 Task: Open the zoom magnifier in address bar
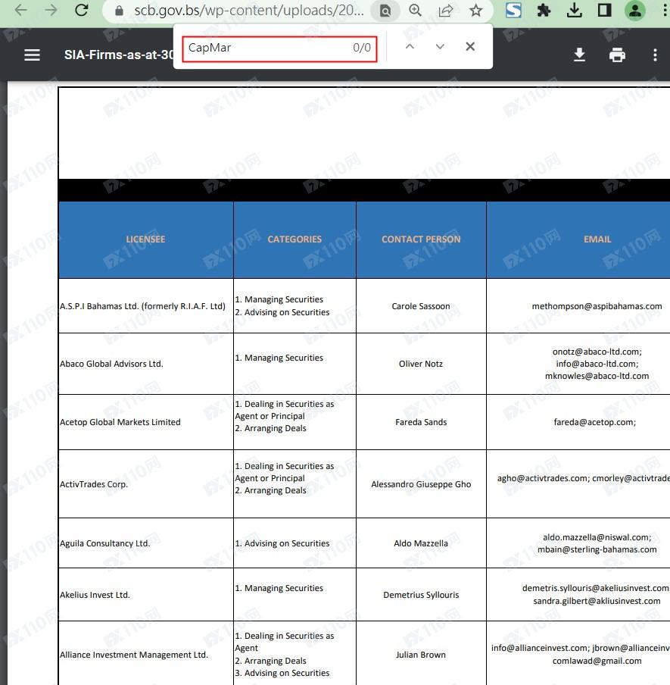pos(415,11)
